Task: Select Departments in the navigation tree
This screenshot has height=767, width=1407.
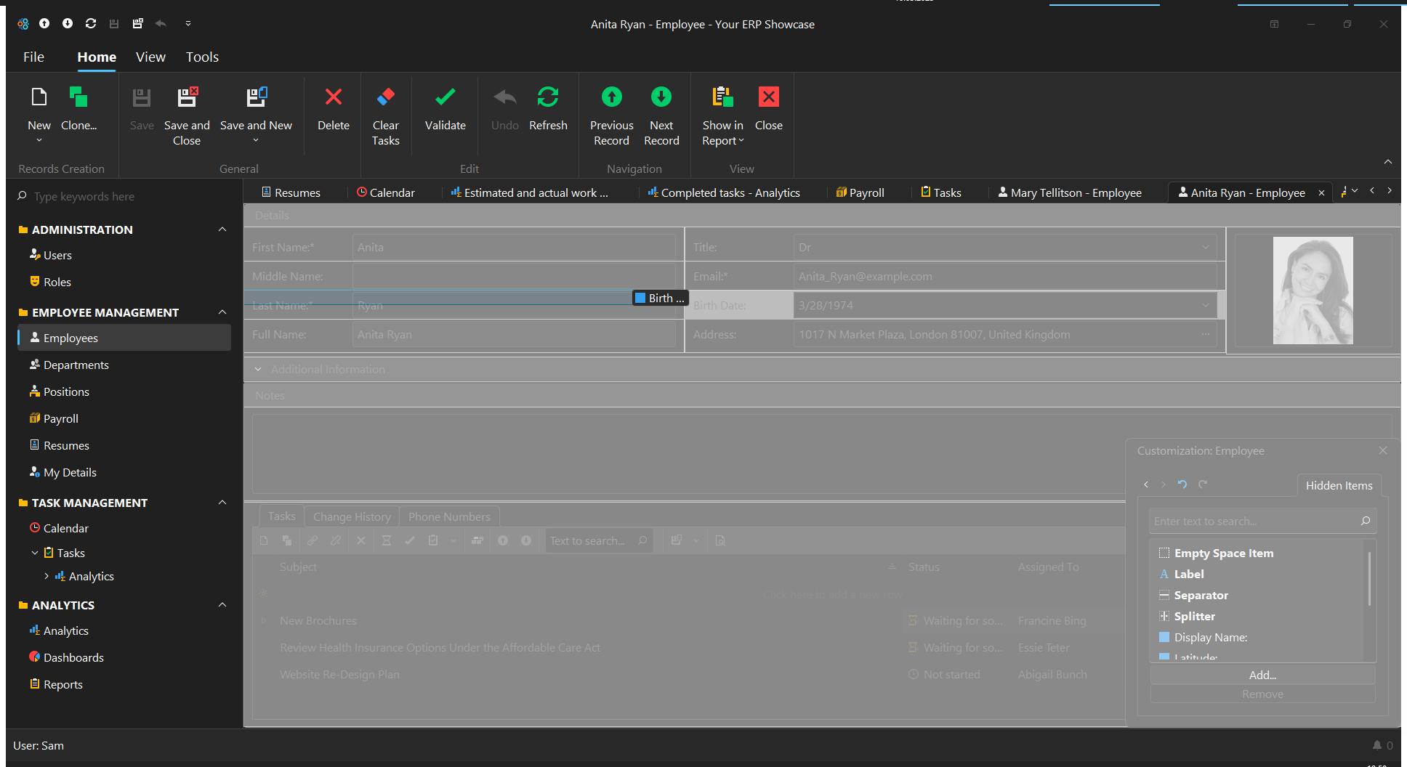Action: coord(76,365)
